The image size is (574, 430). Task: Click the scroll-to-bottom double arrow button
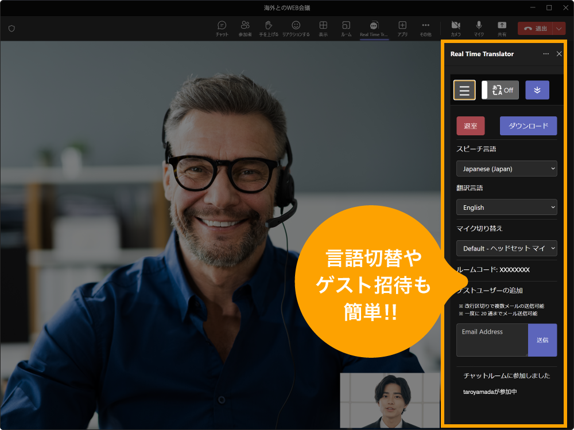537,90
